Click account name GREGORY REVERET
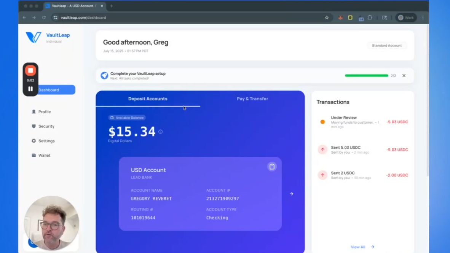450x253 pixels. 151,199
